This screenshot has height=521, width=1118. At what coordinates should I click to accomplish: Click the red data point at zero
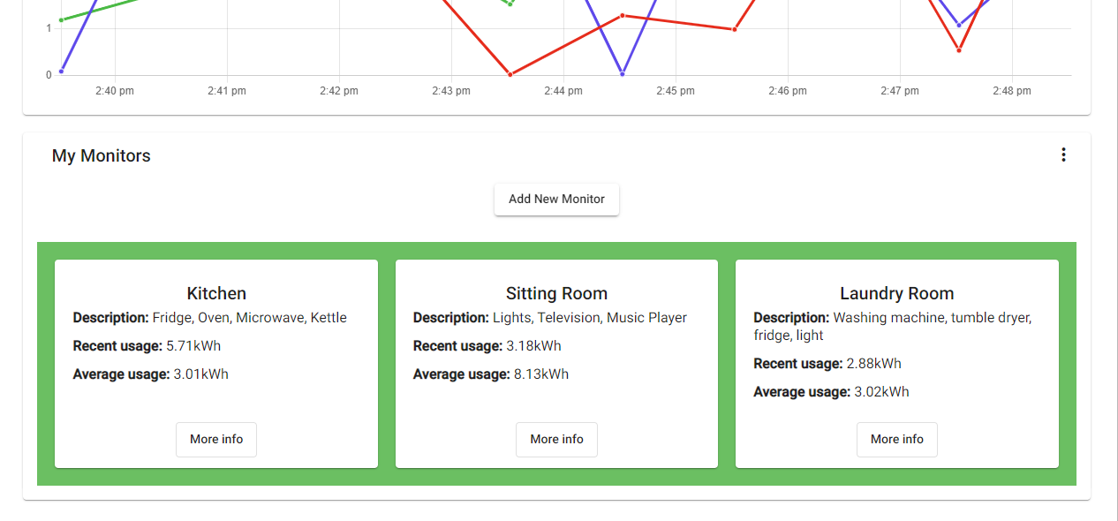click(510, 74)
